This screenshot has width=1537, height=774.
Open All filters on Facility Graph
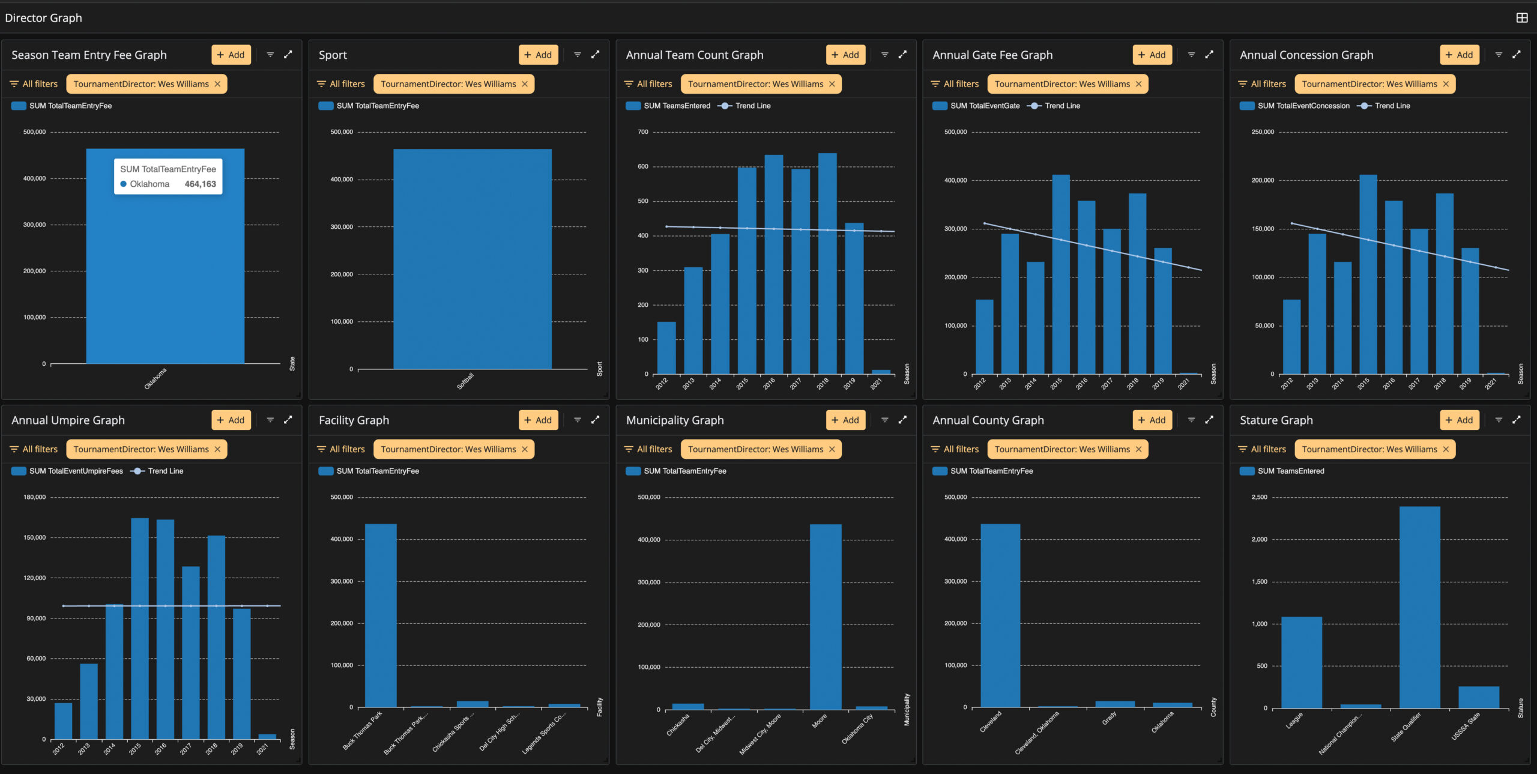(341, 449)
